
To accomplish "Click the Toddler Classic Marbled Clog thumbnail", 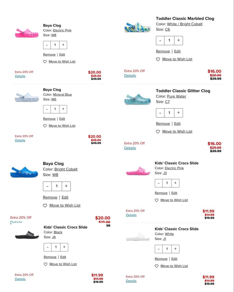I will click(137, 27).
